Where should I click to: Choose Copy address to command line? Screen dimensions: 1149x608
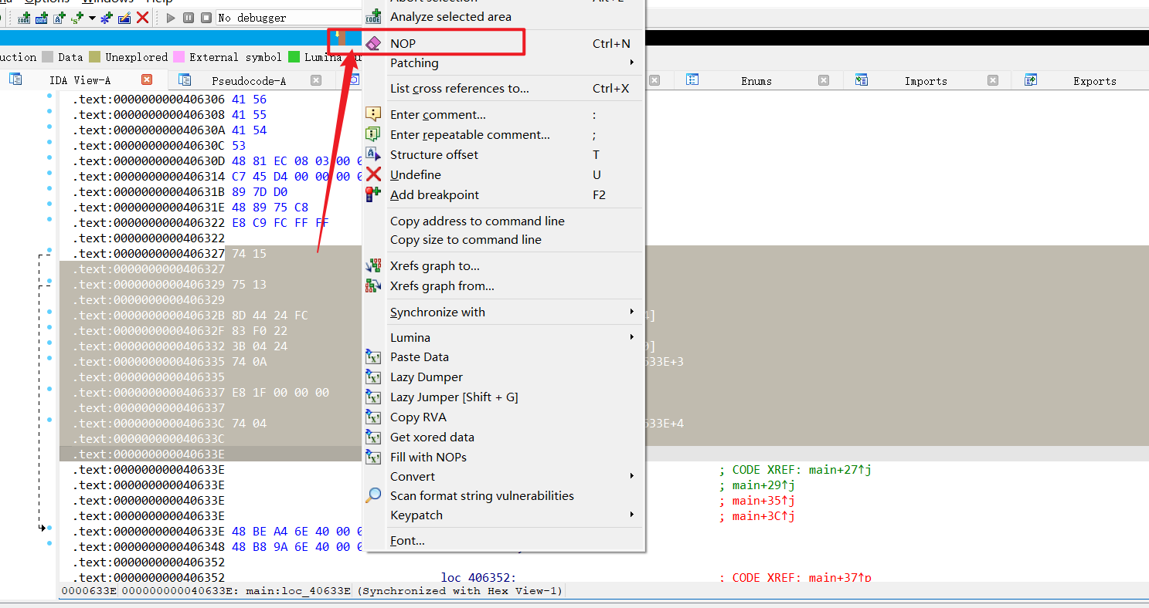[503, 221]
